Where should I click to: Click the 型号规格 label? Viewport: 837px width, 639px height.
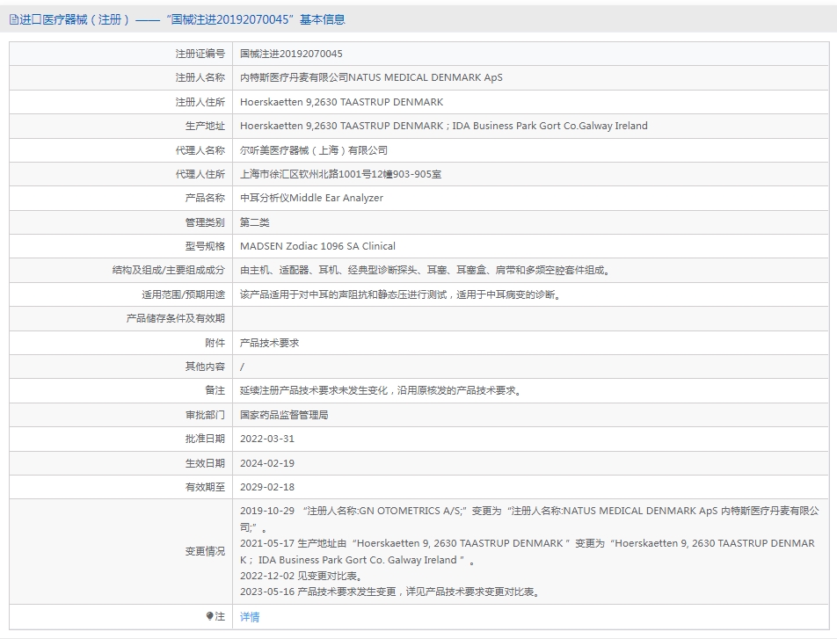coord(205,246)
